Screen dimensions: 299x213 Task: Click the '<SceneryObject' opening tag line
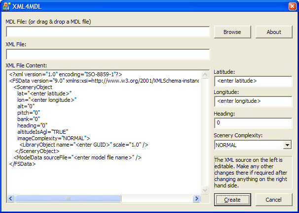point(33,87)
